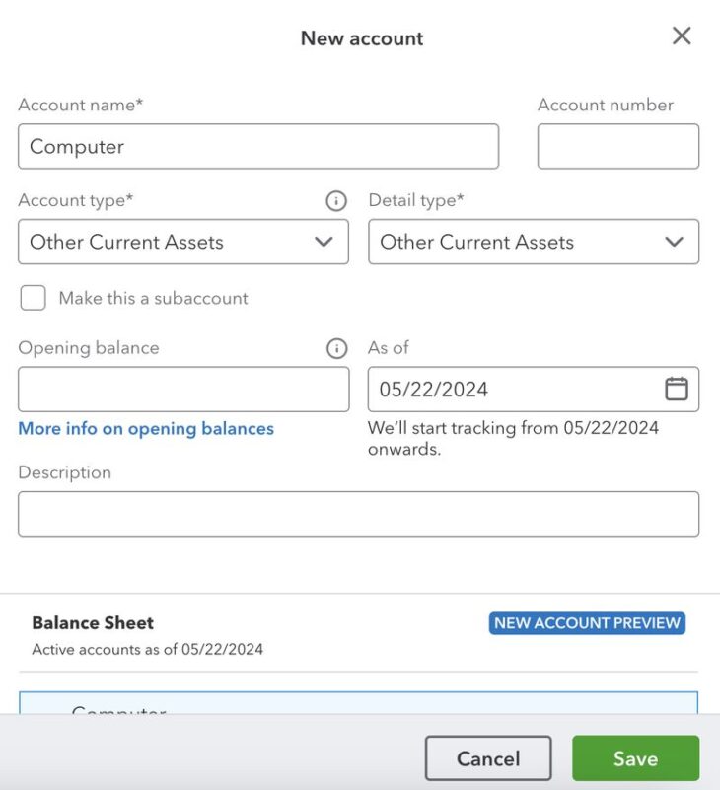Image resolution: width=720 pixels, height=790 pixels.
Task: Open the calendar picker for the As of date
Action: click(677, 389)
